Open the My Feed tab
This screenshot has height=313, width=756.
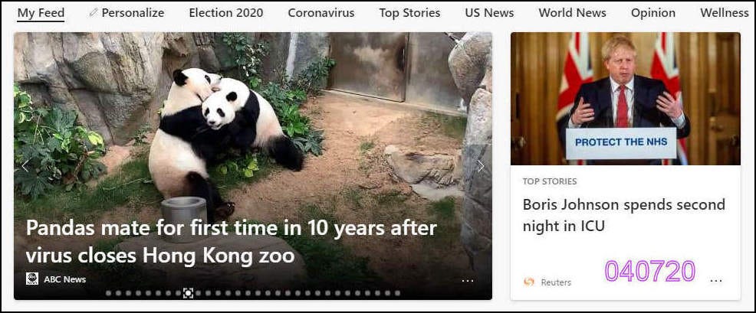coord(41,13)
